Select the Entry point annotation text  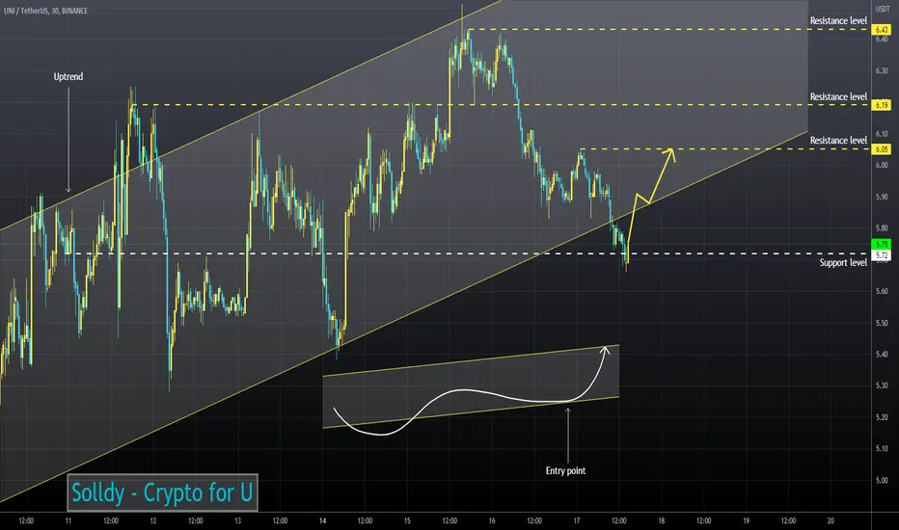click(x=565, y=470)
